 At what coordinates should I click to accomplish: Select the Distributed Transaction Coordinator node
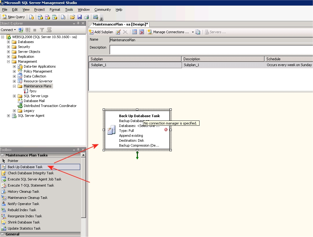(50, 106)
